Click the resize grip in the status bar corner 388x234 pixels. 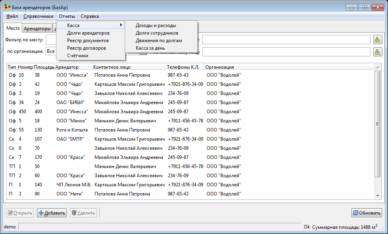(381, 227)
